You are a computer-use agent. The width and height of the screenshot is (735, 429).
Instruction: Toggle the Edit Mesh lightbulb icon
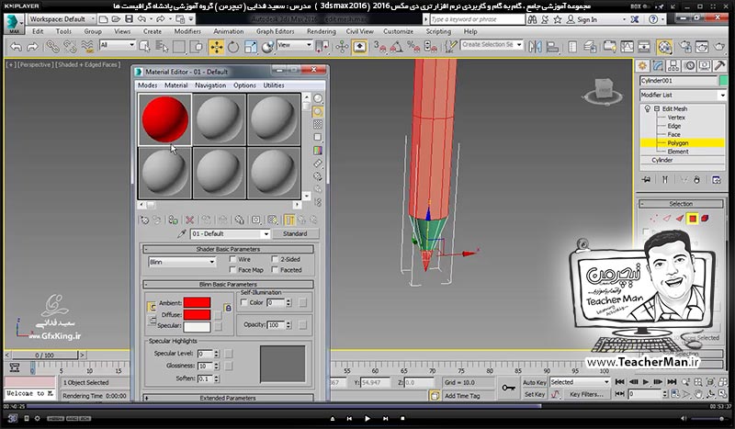pyautogui.click(x=648, y=108)
